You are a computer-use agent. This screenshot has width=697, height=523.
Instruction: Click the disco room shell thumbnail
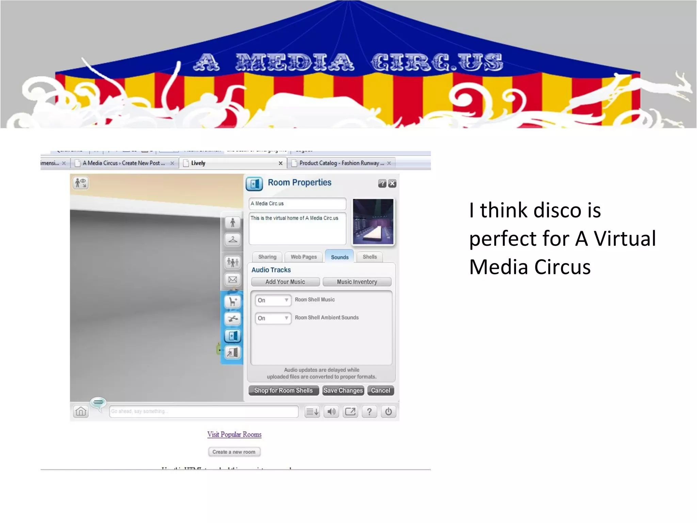click(373, 222)
